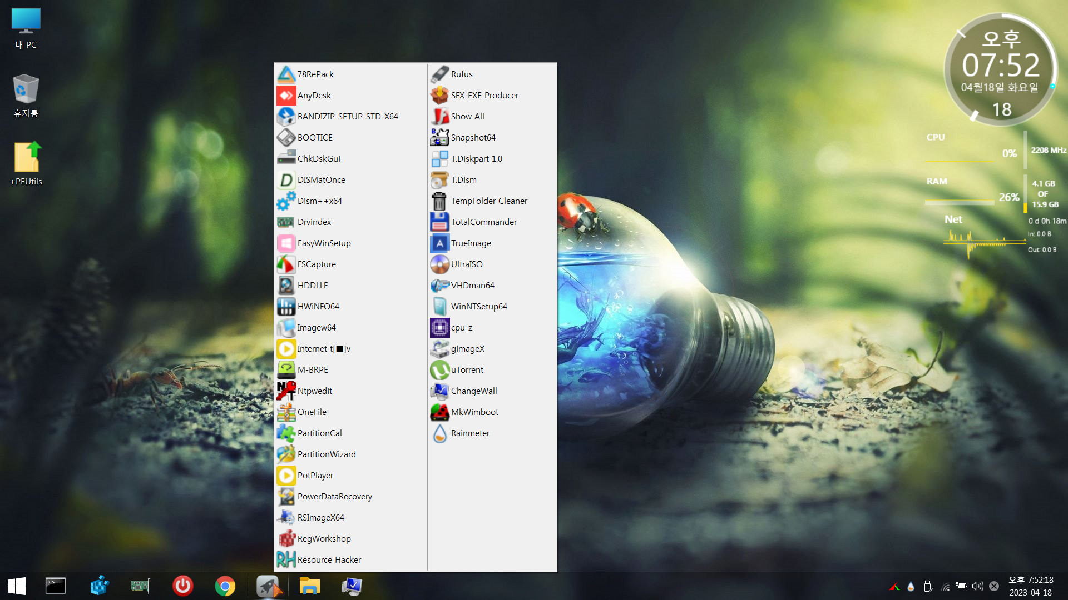Select the 휴지통 recycle bin icon
Viewport: 1068px width, 600px height.
pyautogui.click(x=26, y=96)
